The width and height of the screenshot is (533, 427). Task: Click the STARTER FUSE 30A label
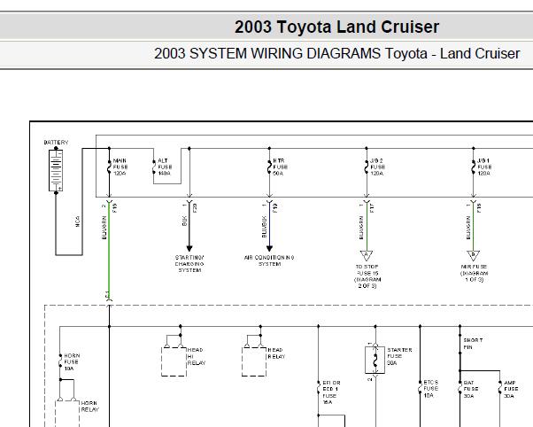click(x=400, y=356)
